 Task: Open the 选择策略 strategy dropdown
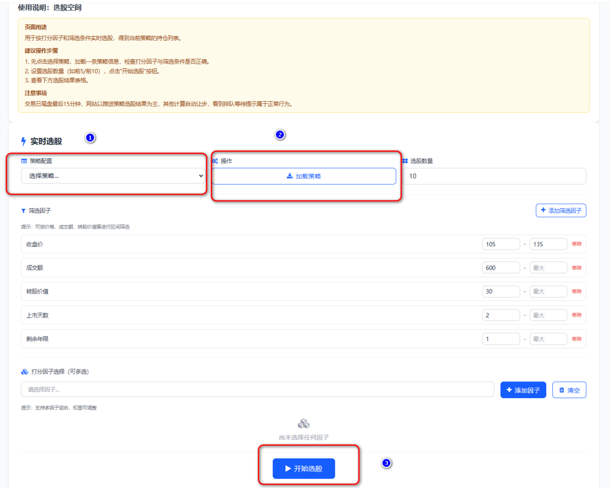(113, 176)
